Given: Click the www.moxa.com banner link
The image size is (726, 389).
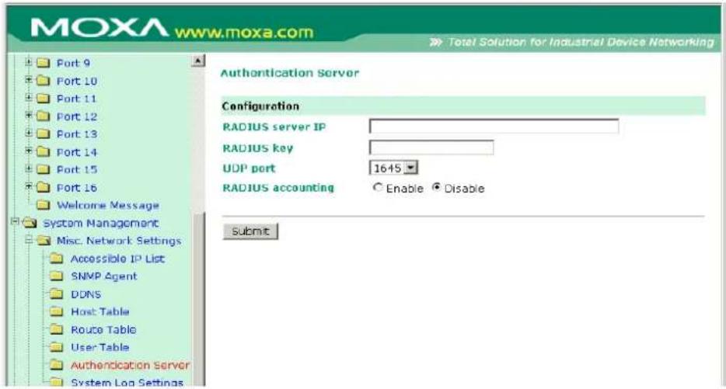Looking at the screenshot, I should click(244, 33).
